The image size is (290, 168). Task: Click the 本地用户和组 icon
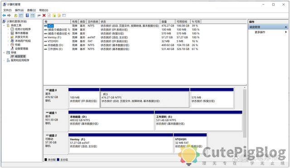tap(12, 41)
